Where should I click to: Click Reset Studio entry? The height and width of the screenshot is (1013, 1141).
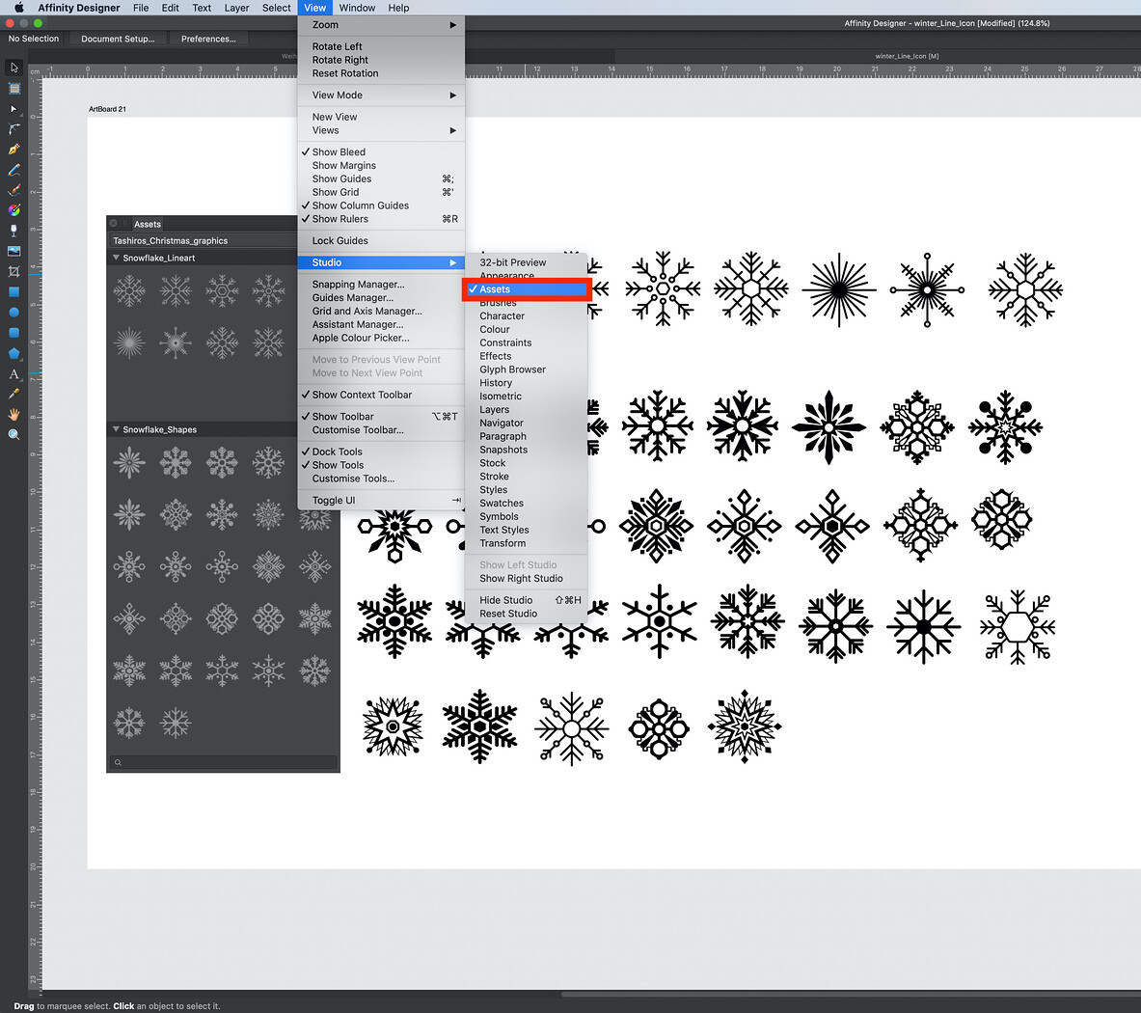click(526, 614)
